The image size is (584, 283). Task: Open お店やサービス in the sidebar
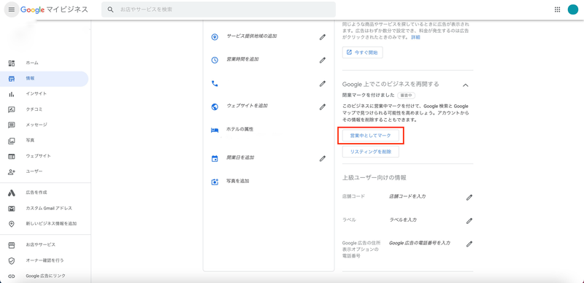click(45, 244)
